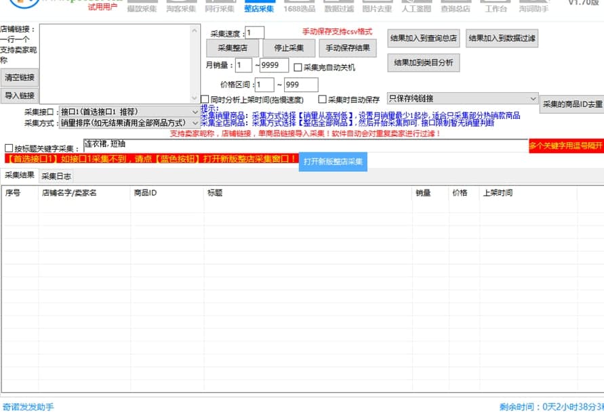
Task: Open the 采集方式 sorting dropdown
Action: click(129, 123)
